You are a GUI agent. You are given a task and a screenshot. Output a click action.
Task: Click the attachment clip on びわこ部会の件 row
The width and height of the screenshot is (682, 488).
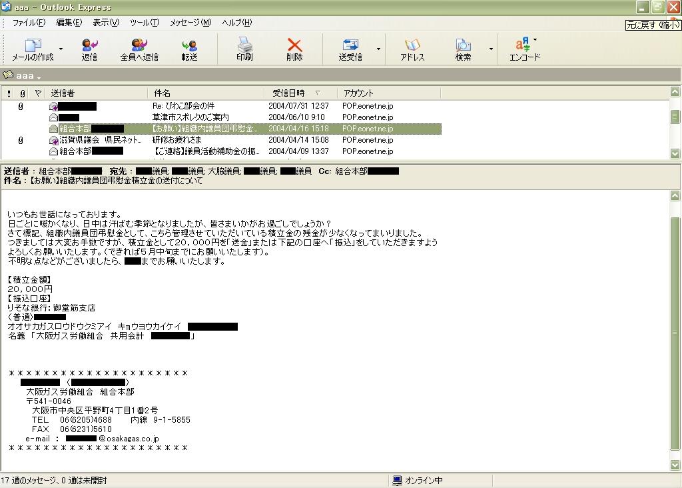pyautogui.click(x=21, y=106)
